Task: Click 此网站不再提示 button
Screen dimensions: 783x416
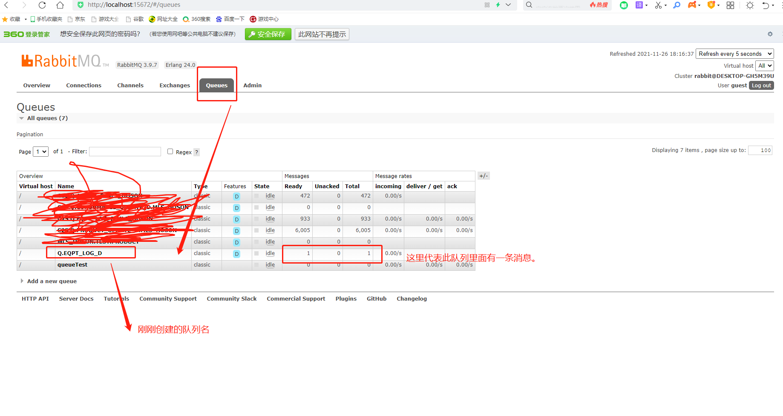Action: coord(322,34)
